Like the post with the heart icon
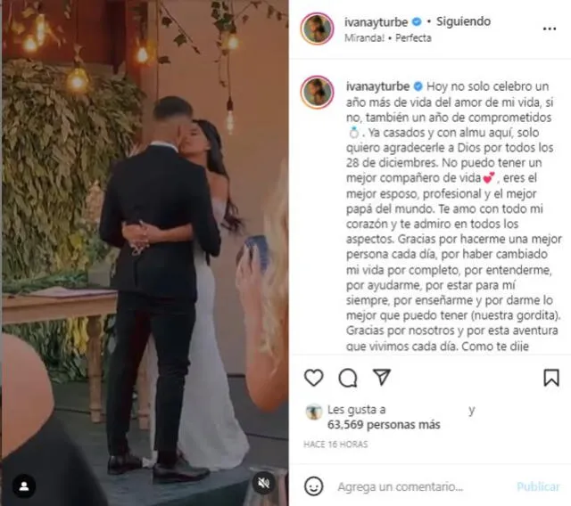Image resolution: width=571 pixels, height=506 pixels. [313, 378]
